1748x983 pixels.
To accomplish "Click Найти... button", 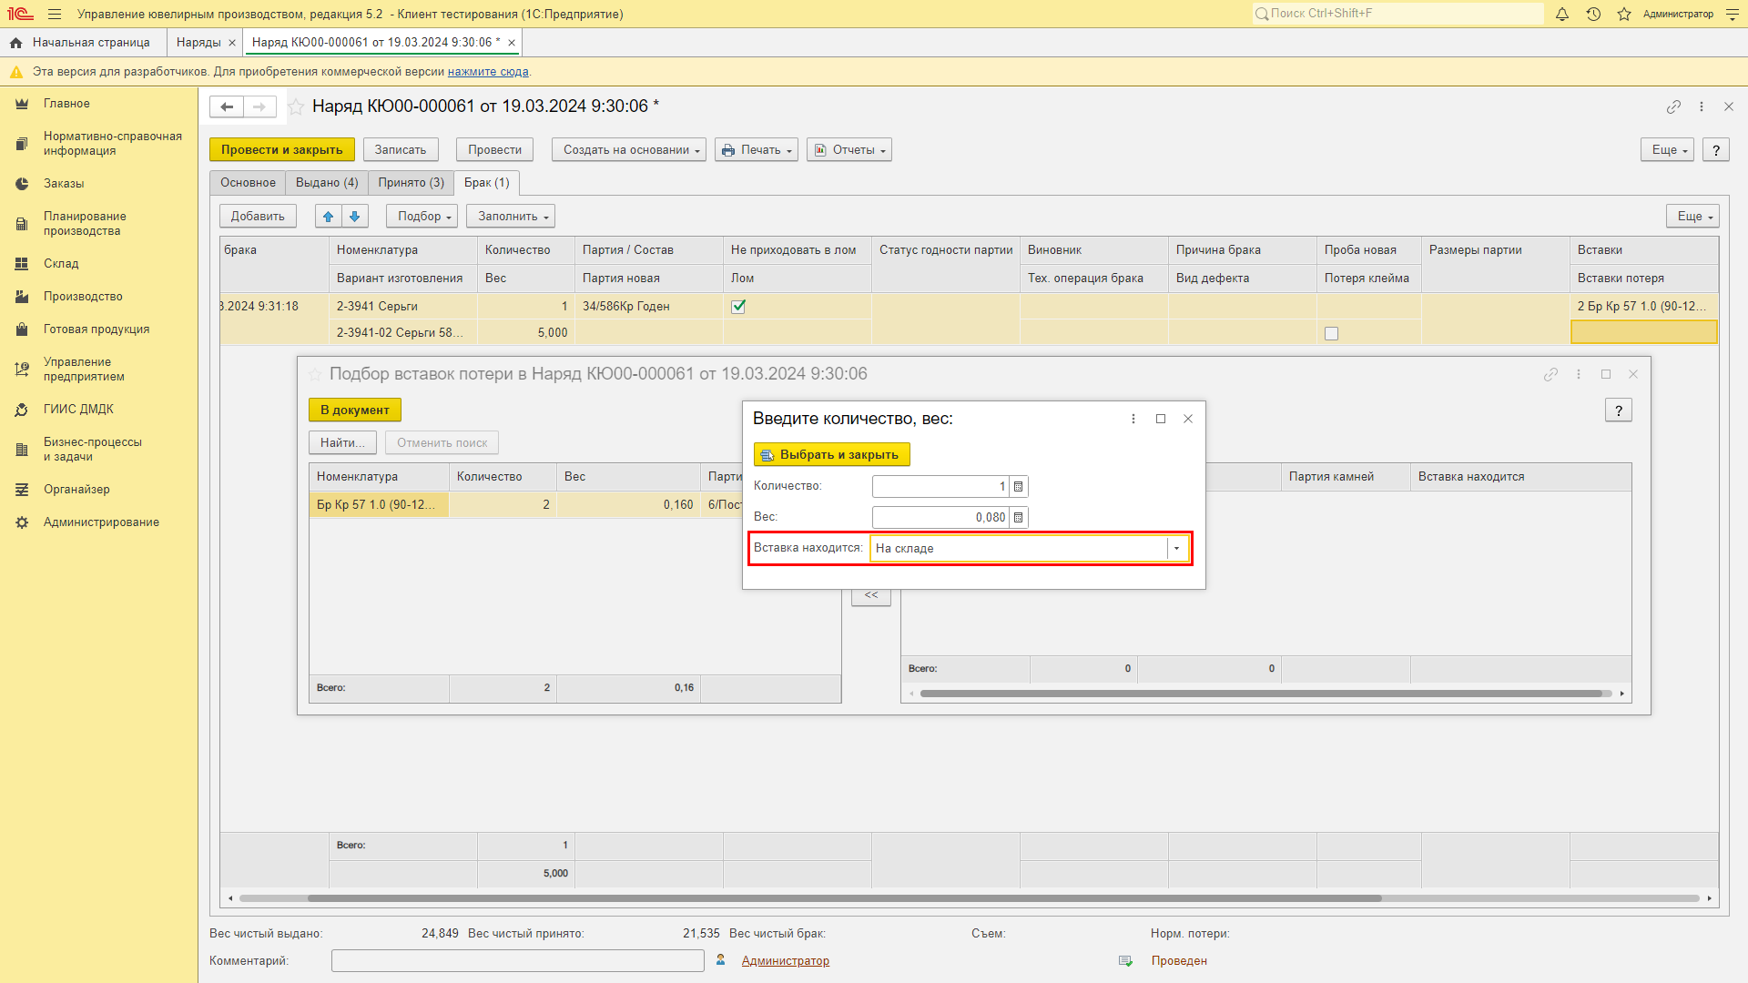I will pyautogui.click(x=342, y=443).
